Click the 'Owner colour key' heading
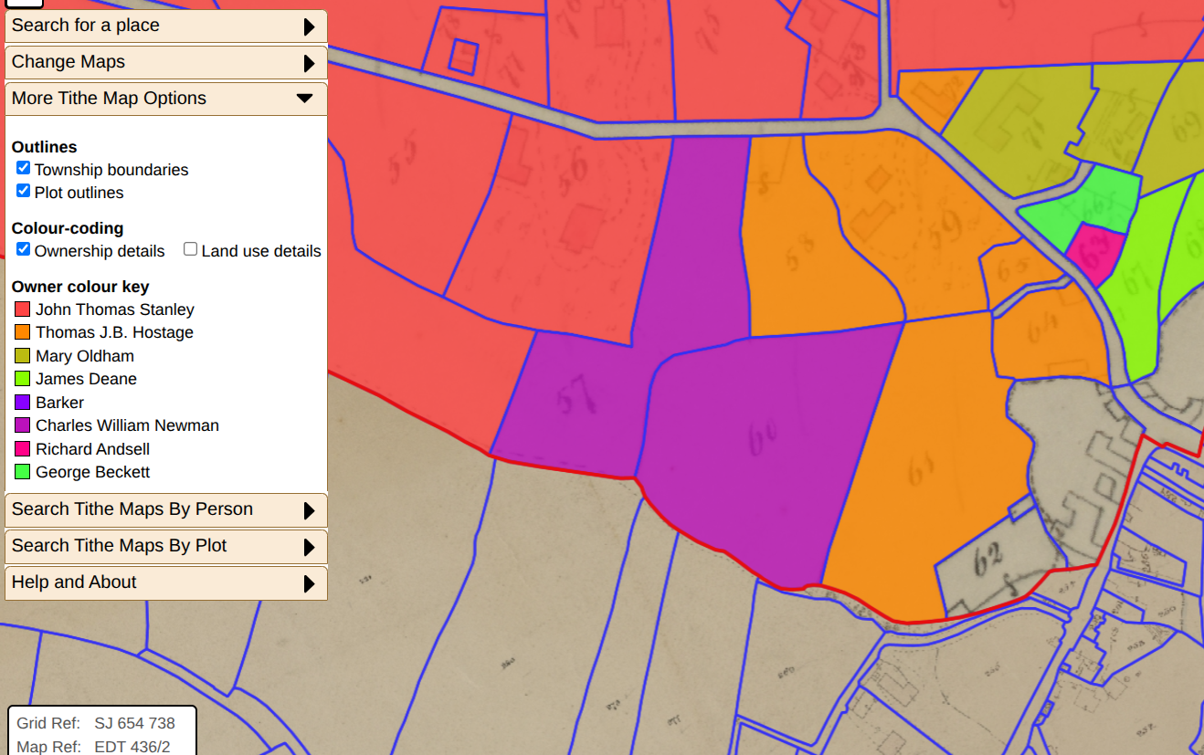The height and width of the screenshot is (755, 1204). (x=80, y=287)
